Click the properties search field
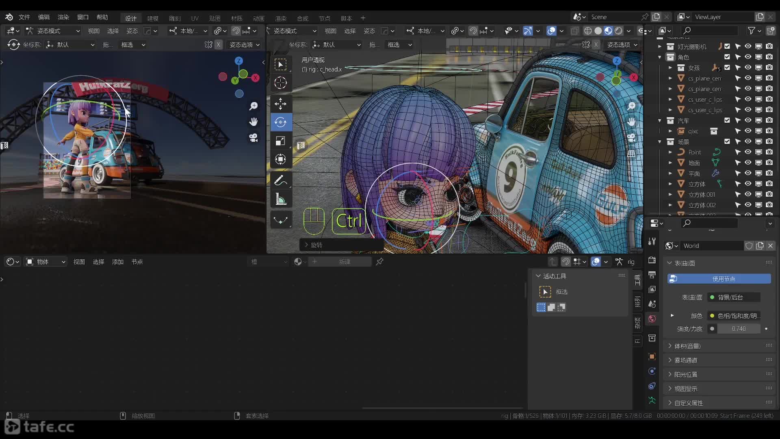 coord(709,223)
